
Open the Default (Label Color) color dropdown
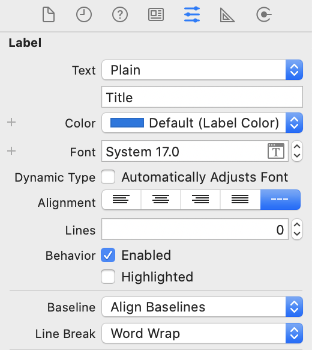(202, 123)
